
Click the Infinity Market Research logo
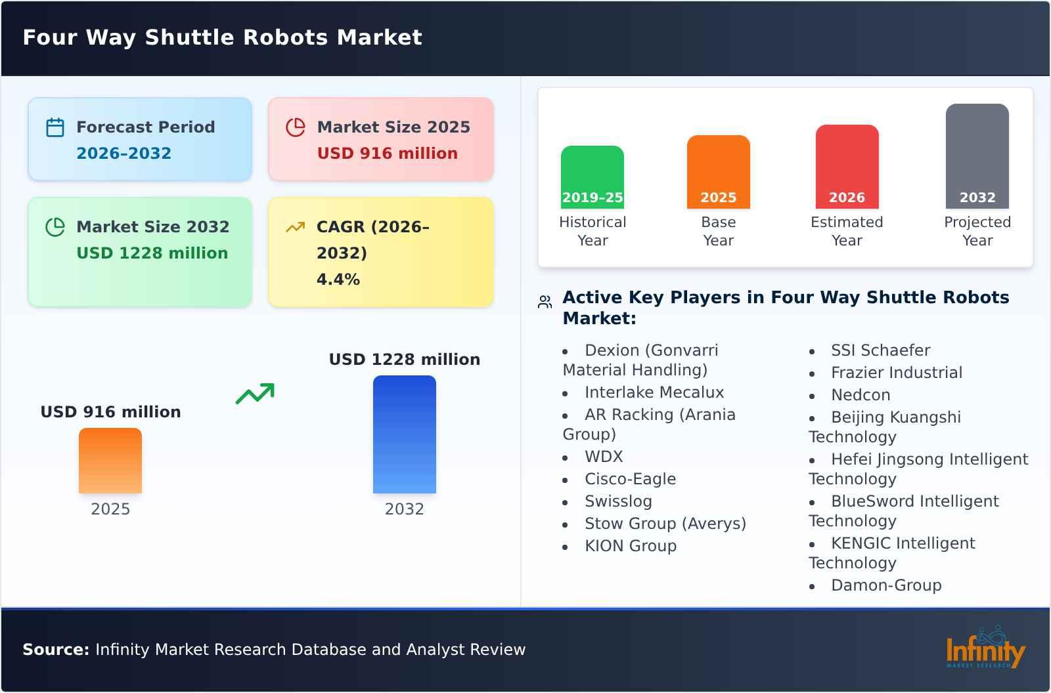[x=985, y=648]
